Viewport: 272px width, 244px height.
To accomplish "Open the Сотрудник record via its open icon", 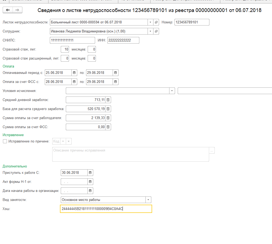I will pyautogui.click(x=156, y=31).
